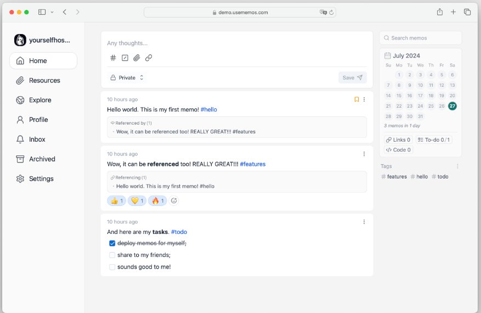Insert a tag using the hash icon
481x313 pixels.
pyautogui.click(x=113, y=58)
